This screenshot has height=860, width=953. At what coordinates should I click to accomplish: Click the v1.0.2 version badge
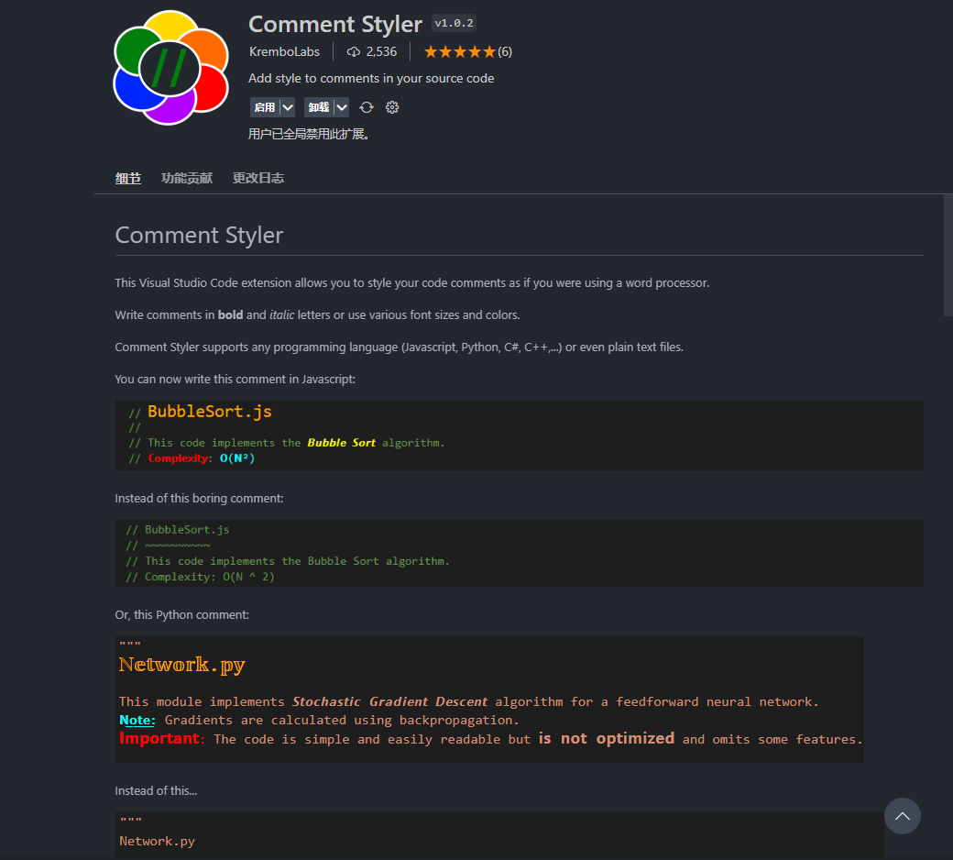tap(454, 24)
